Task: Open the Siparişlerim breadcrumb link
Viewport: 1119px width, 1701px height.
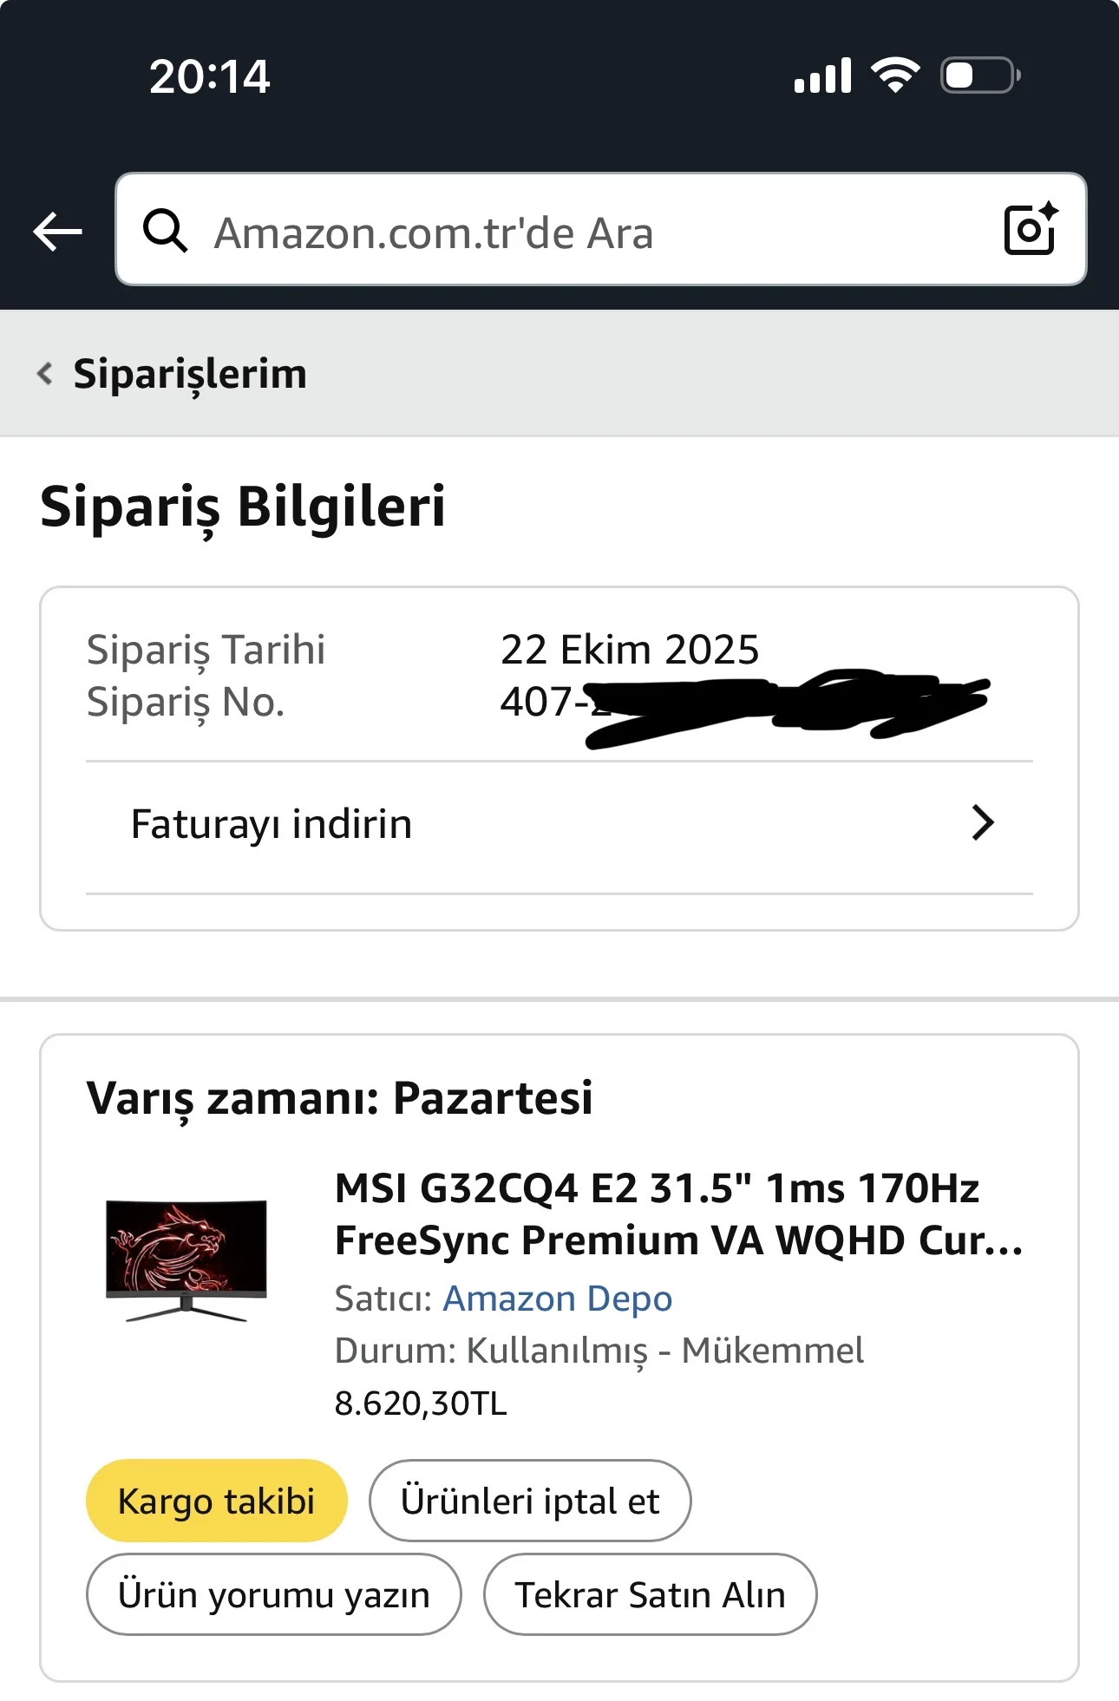Action: 190,374
